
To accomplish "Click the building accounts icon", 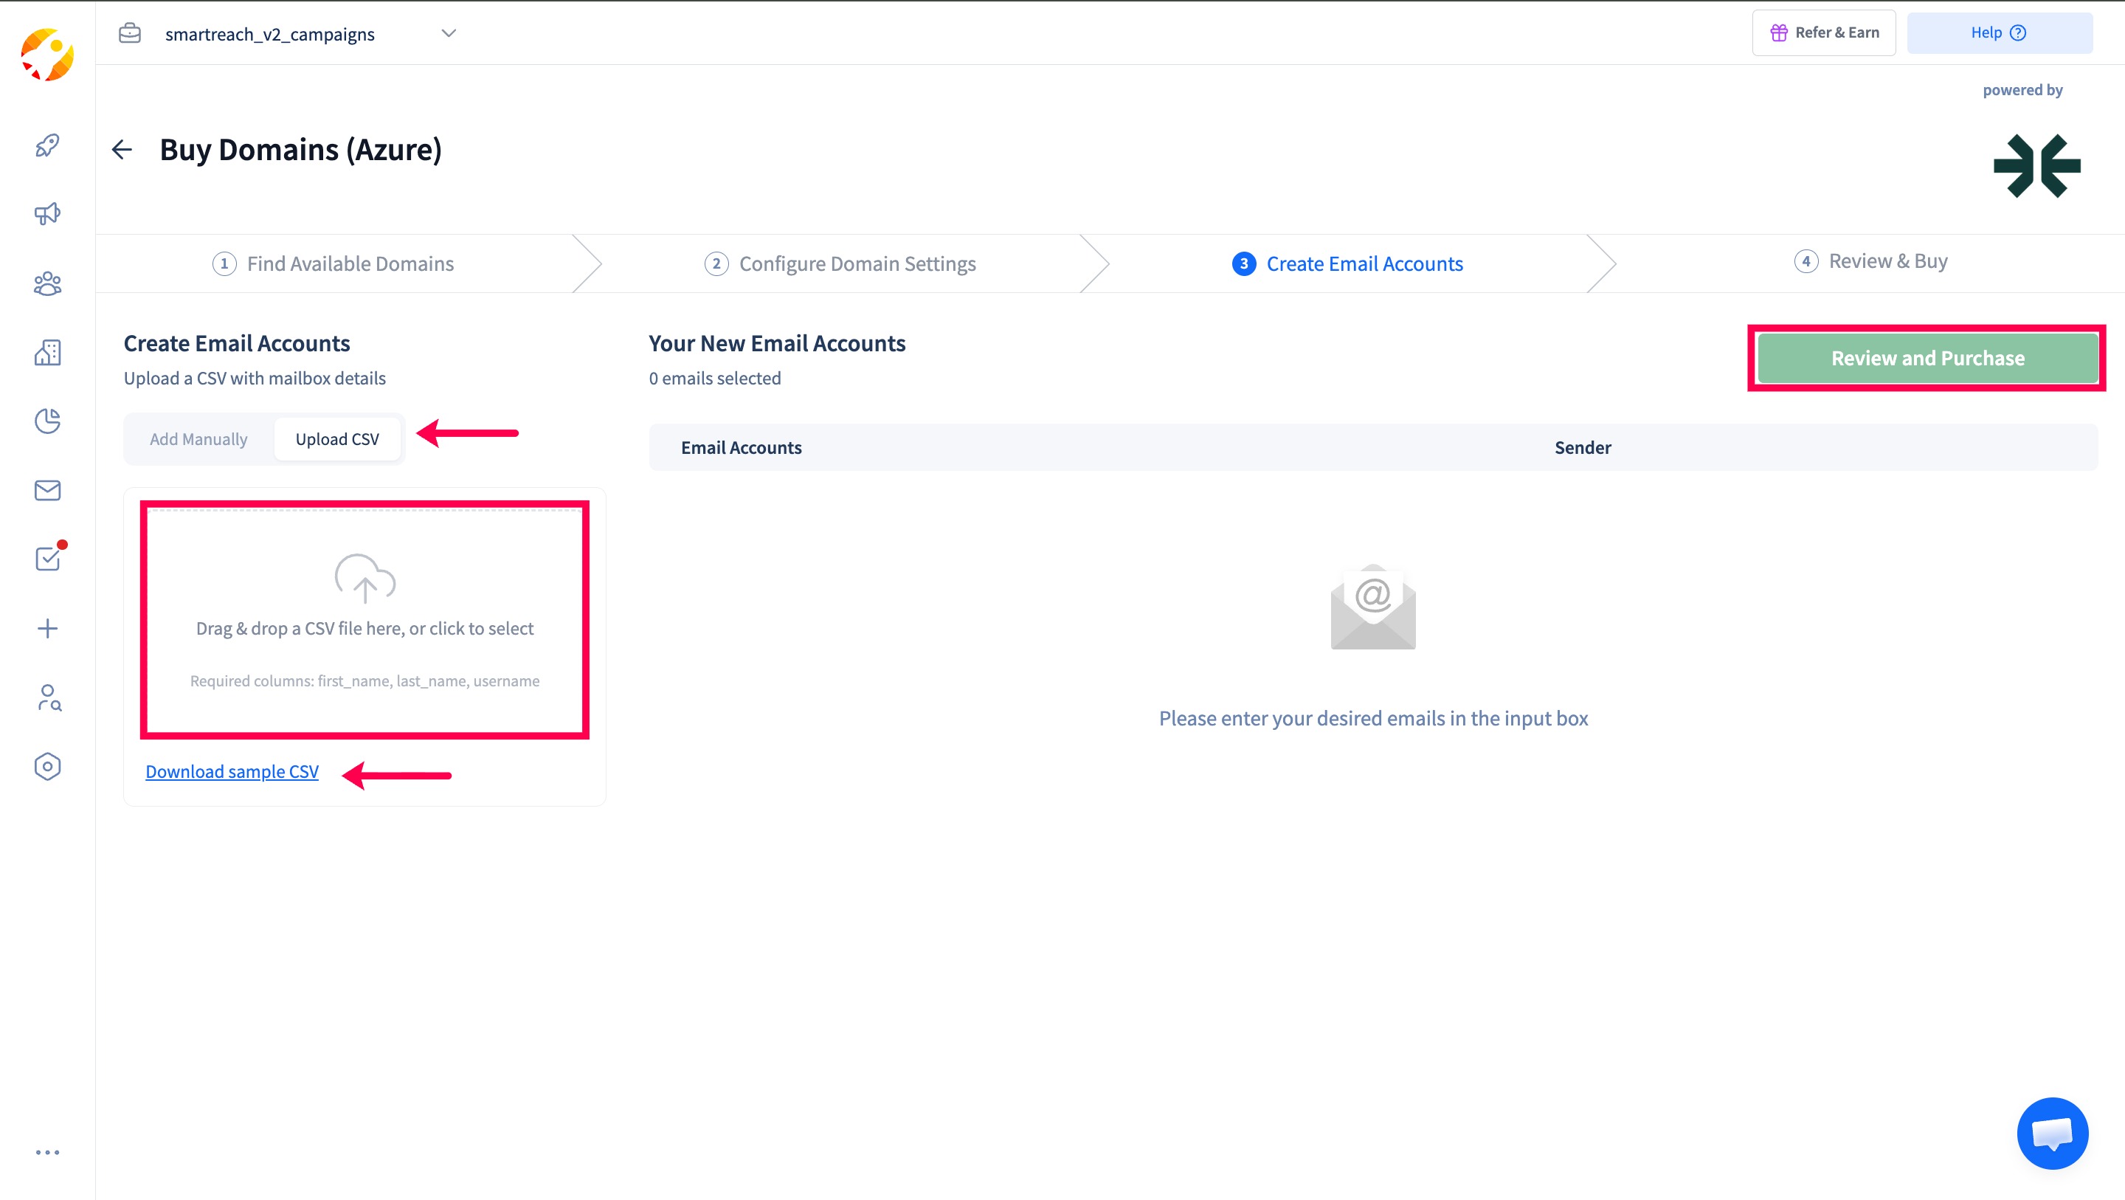I will pos(47,353).
